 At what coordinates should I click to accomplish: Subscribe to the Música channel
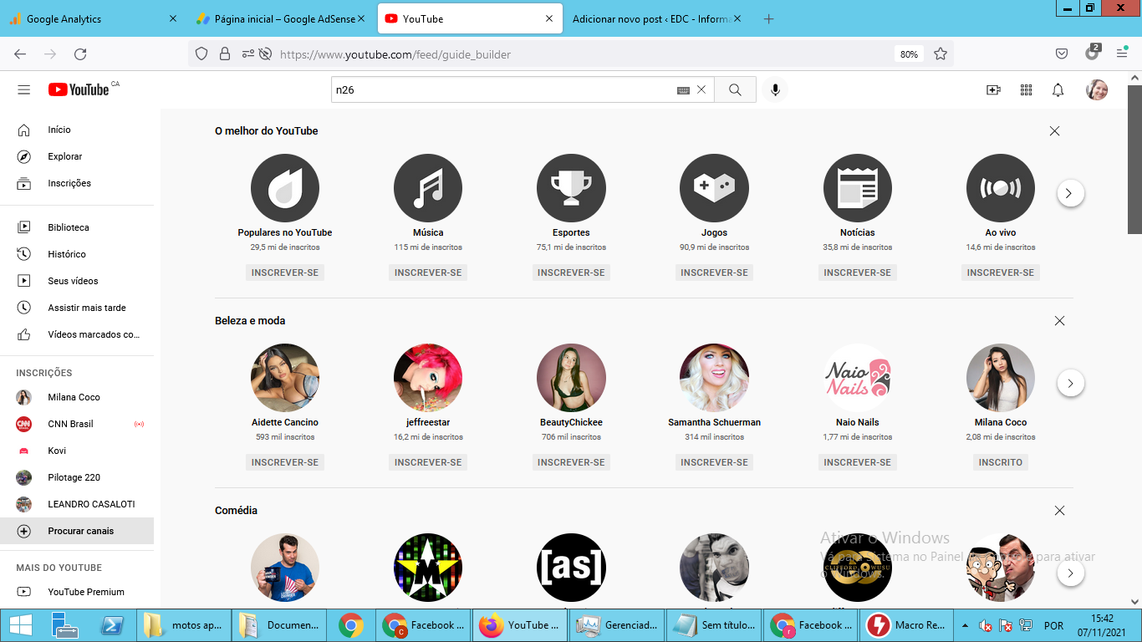428,273
